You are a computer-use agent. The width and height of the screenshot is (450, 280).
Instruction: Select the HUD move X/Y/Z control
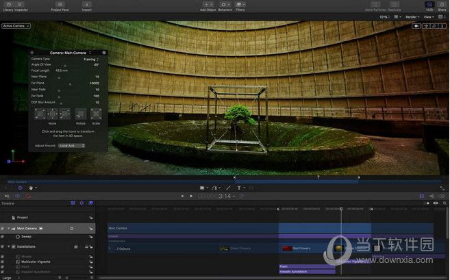pyautogui.click(x=53, y=114)
